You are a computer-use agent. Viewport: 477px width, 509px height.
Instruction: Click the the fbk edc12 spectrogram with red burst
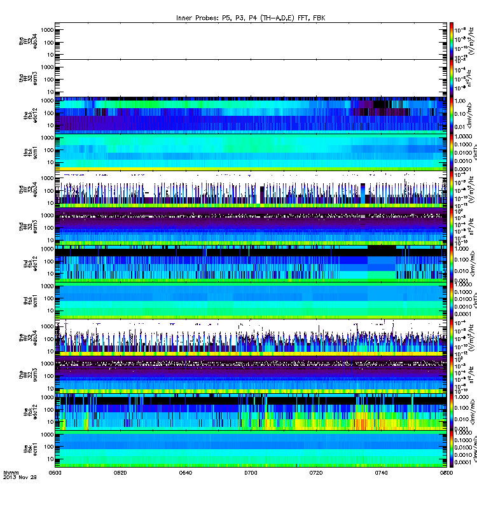pyautogui.click(x=251, y=412)
